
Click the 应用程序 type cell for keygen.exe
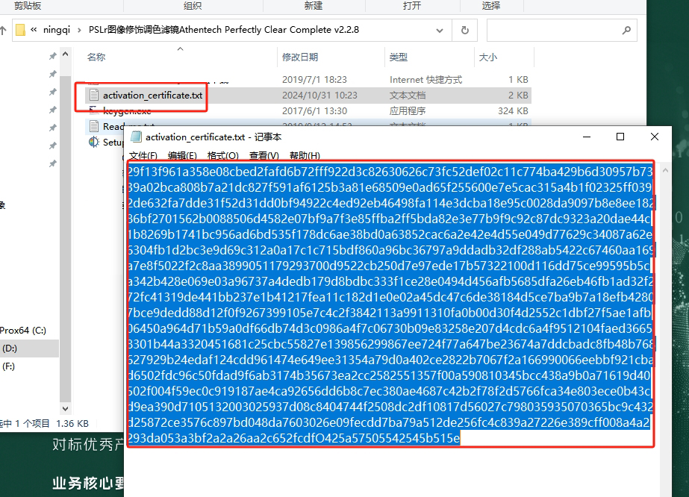(x=408, y=111)
